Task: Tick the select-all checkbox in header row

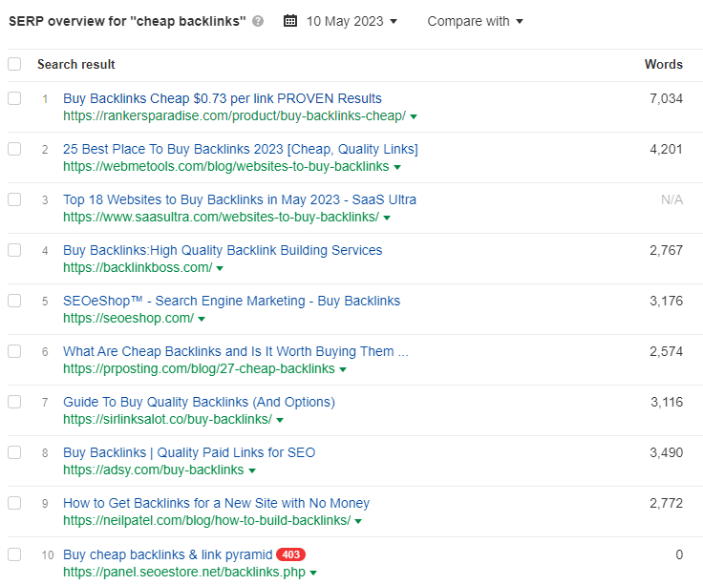Action: [14, 64]
